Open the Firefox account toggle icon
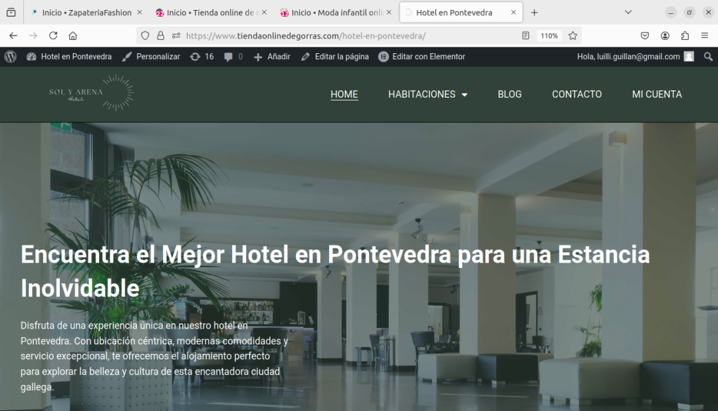The image size is (718, 411). click(x=665, y=35)
